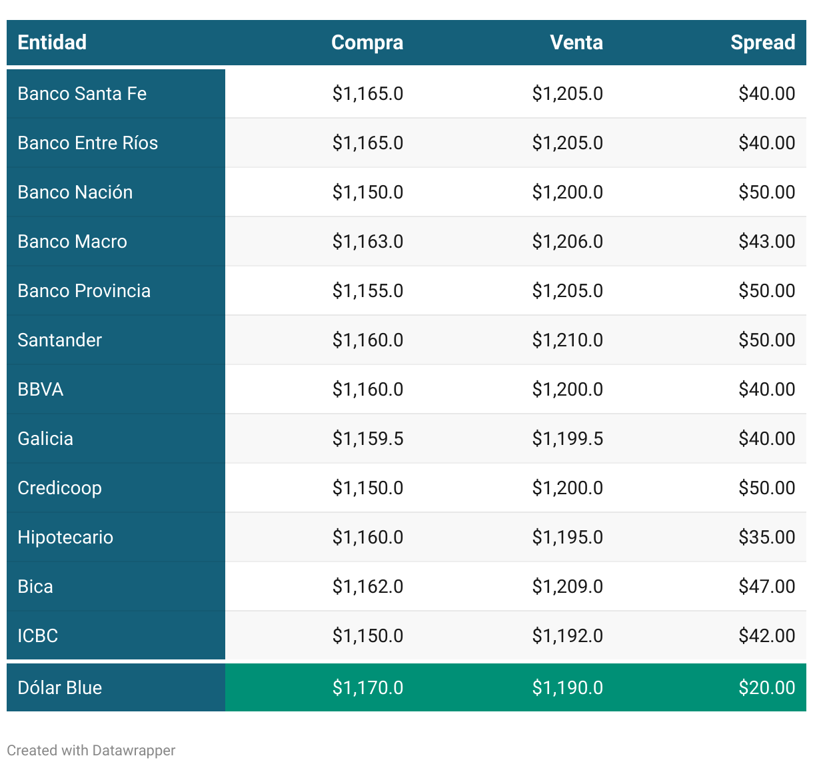Click the Banco Macro entity cell
This screenshot has width=813, height=766.
[72, 242]
